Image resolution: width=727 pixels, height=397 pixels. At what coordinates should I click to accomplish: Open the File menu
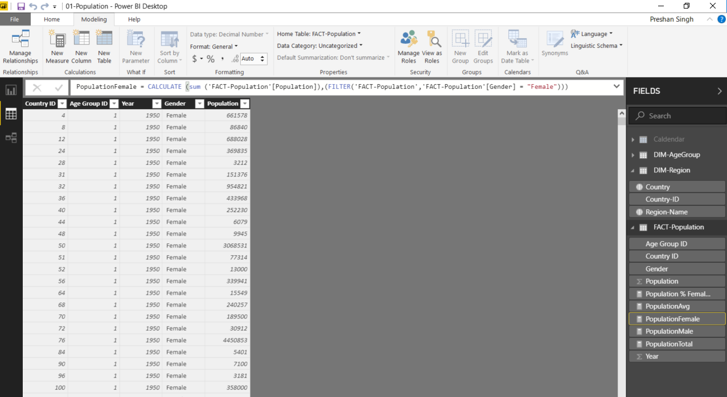coord(14,19)
